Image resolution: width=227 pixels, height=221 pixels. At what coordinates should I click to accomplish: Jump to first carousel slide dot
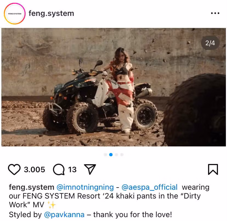tap(105, 155)
